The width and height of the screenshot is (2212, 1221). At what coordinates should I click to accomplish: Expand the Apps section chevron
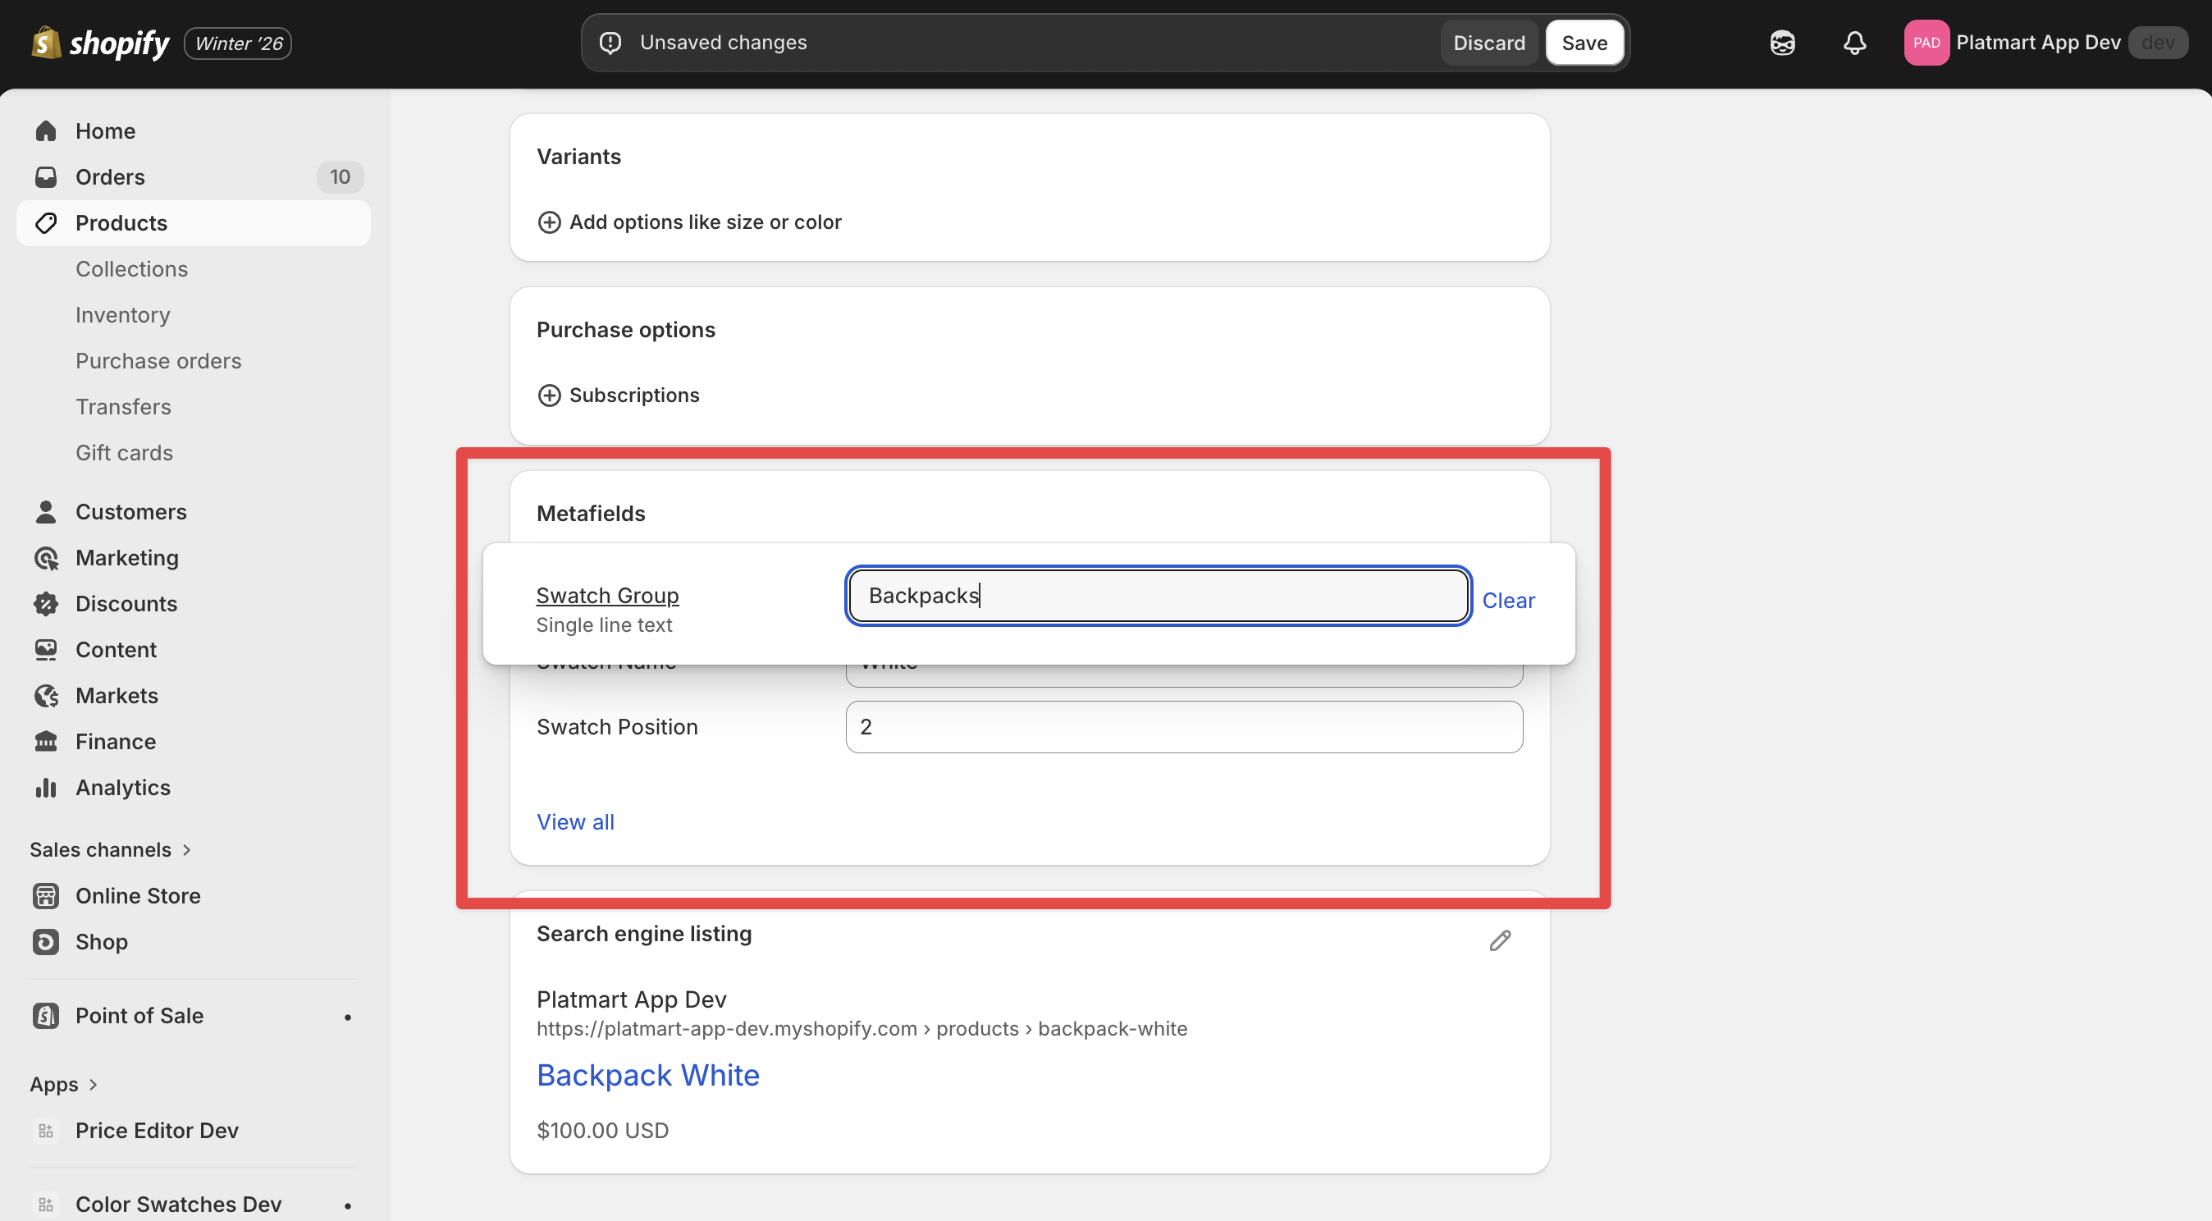tap(93, 1085)
